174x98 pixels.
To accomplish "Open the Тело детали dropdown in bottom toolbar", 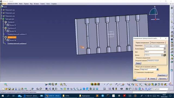I will pos(169,89).
